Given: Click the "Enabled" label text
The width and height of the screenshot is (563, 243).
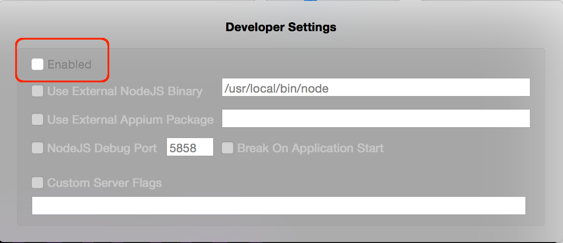Looking at the screenshot, I should pyautogui.click(x=70, y=65).
